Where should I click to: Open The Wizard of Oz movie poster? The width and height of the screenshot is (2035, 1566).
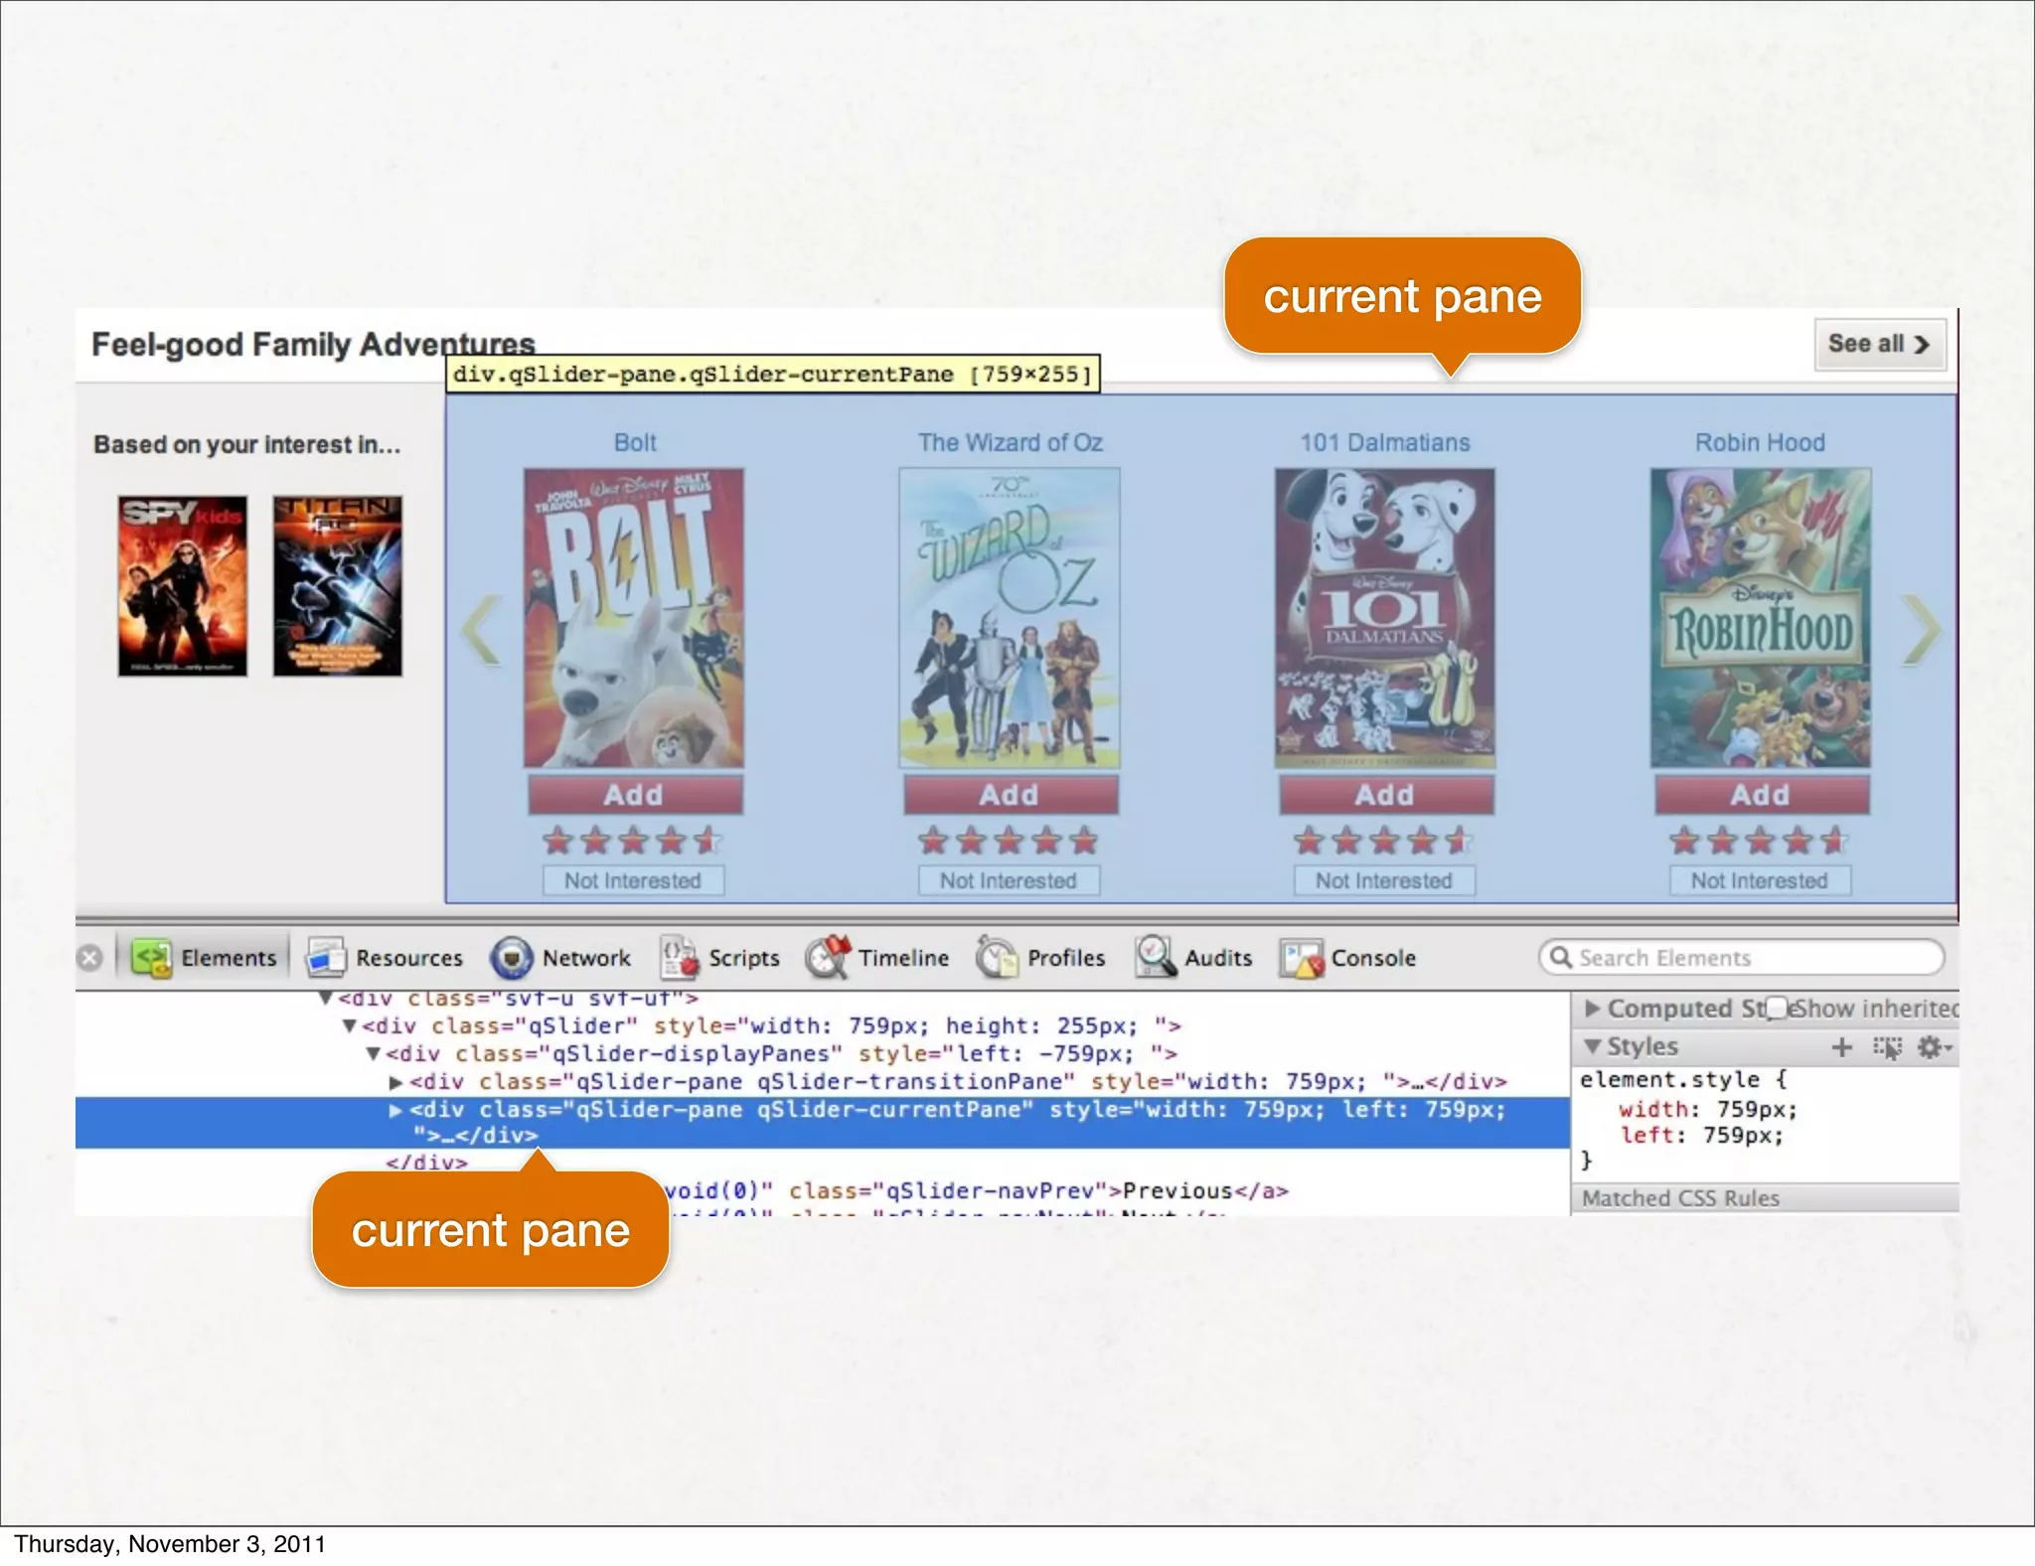tap(1010, 618)
